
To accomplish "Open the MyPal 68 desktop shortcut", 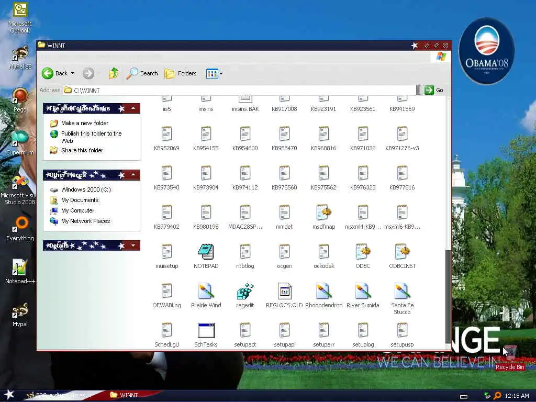I will click(20, 58).
